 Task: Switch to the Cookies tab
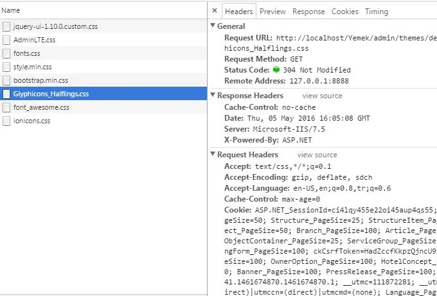point(344,12)
